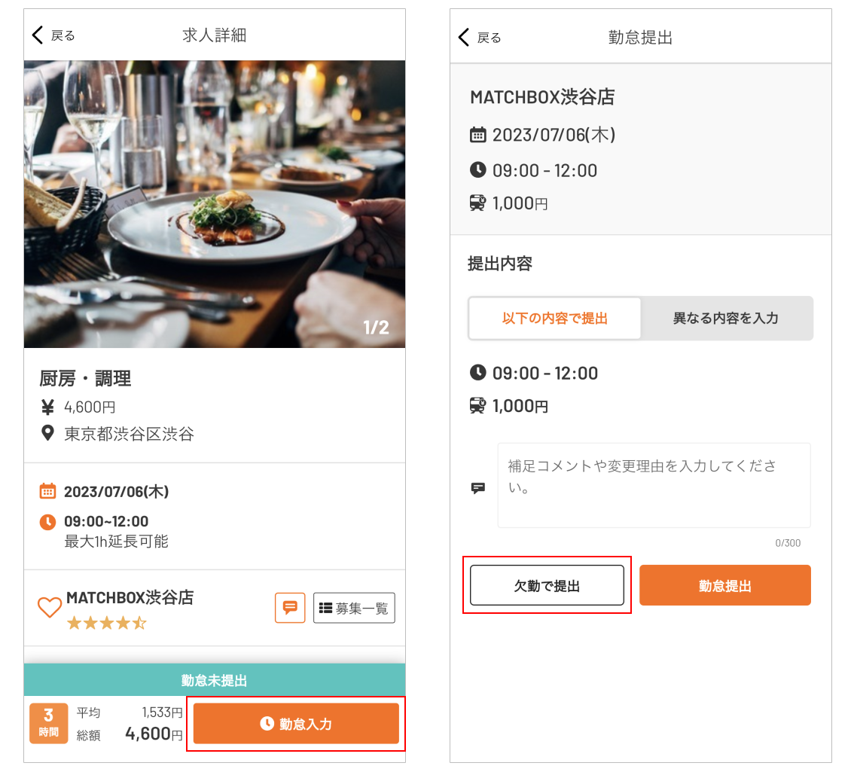Tap back arrow on 勤怠提出 screen
Screen dimensions: 854x769
pyautogui.click(x=465, y=37)
